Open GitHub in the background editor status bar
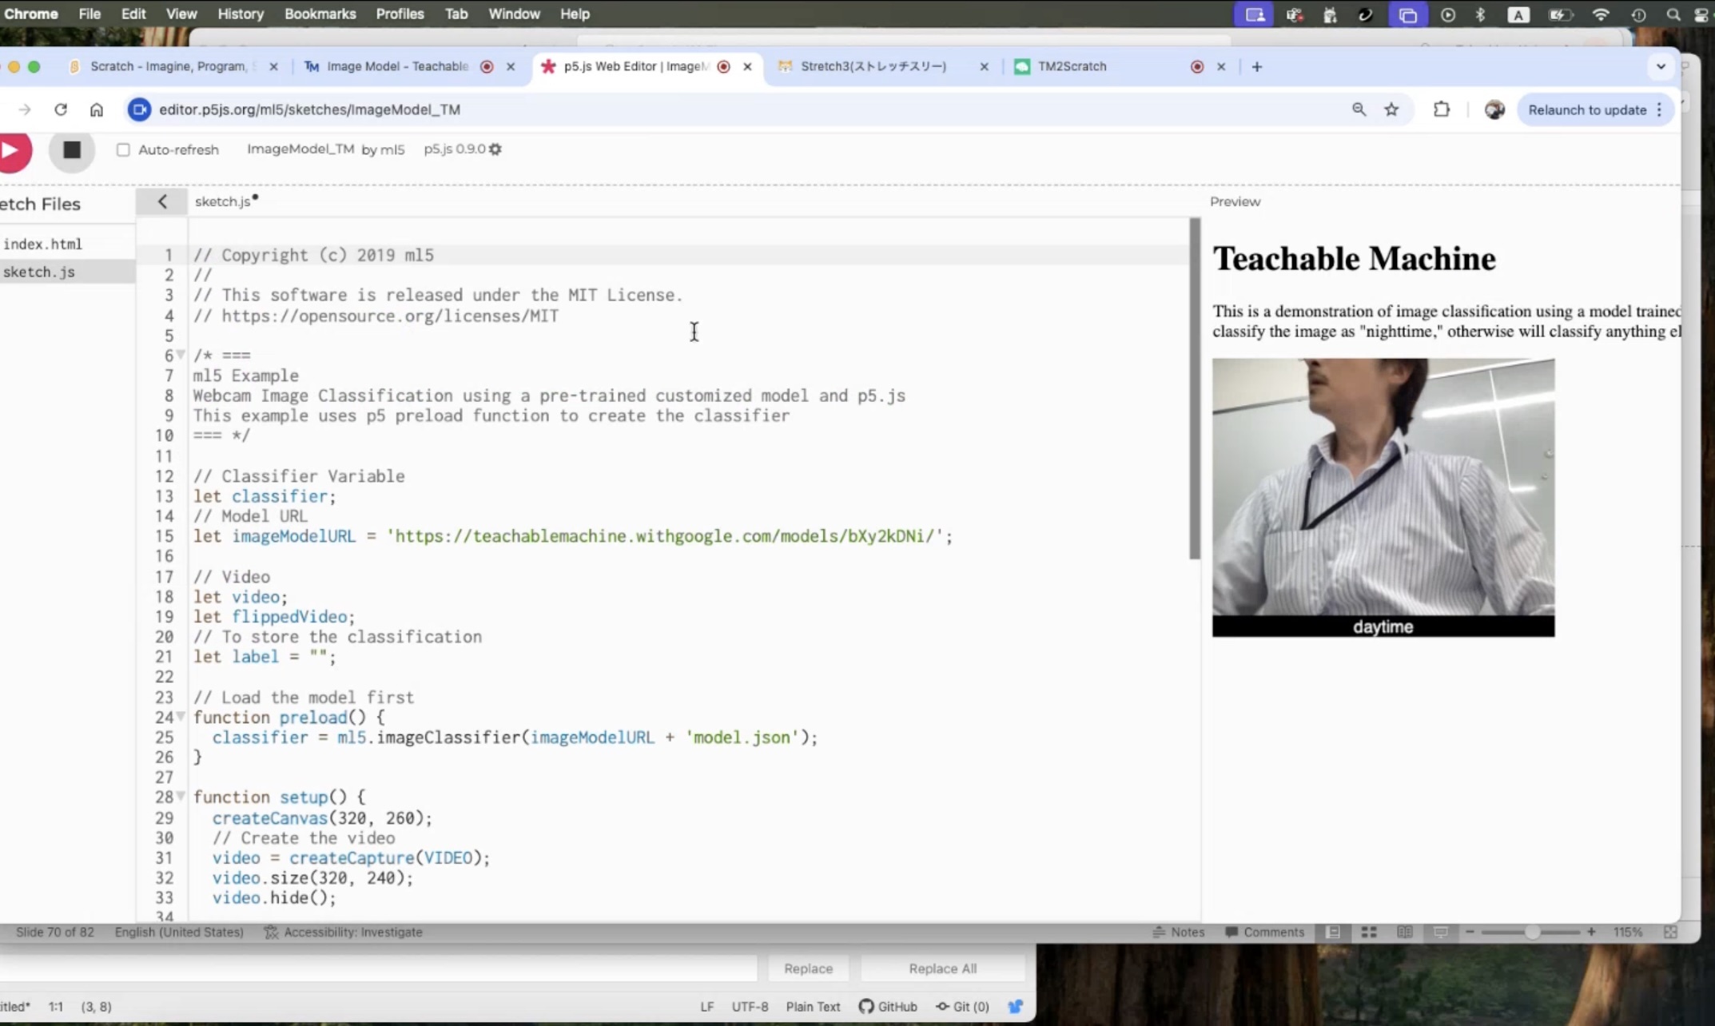Viewport: 1715px width, 1026px height. (x=888, y=1006)
